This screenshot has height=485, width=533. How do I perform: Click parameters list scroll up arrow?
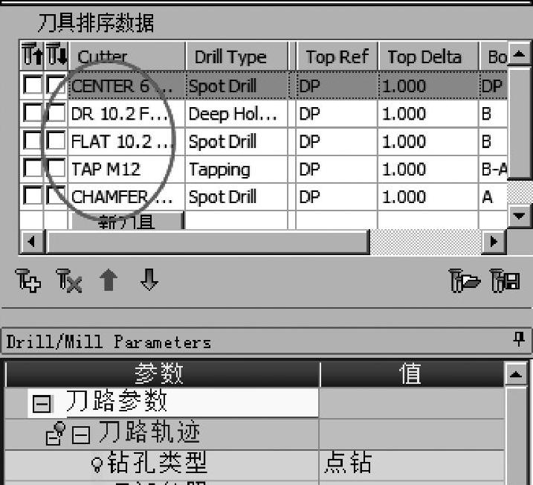516,374
